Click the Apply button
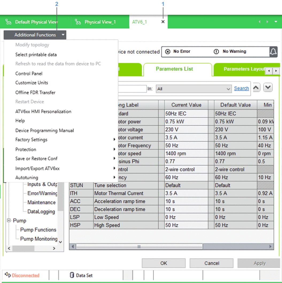The image size is (282, 283). (260, 263)
